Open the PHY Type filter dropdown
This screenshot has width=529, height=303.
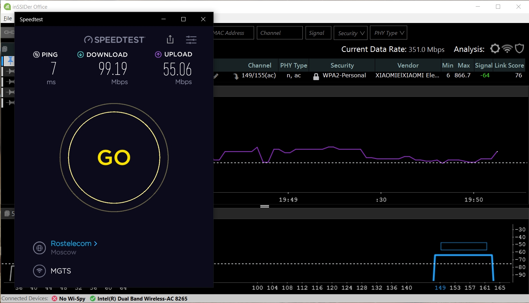388,33
